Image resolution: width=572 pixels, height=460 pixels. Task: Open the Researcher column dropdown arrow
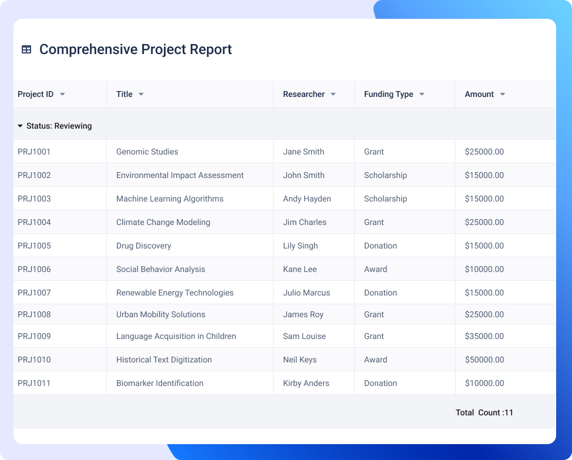coord(333,95)
